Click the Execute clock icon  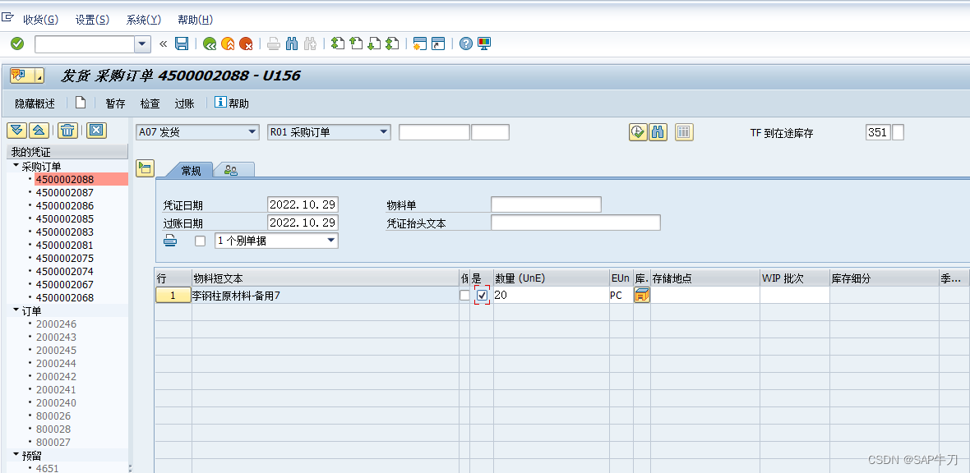639,132
